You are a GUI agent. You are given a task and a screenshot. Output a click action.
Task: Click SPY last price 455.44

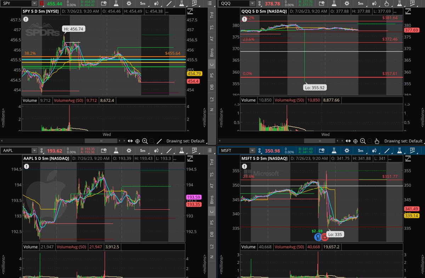coord(55,4)
